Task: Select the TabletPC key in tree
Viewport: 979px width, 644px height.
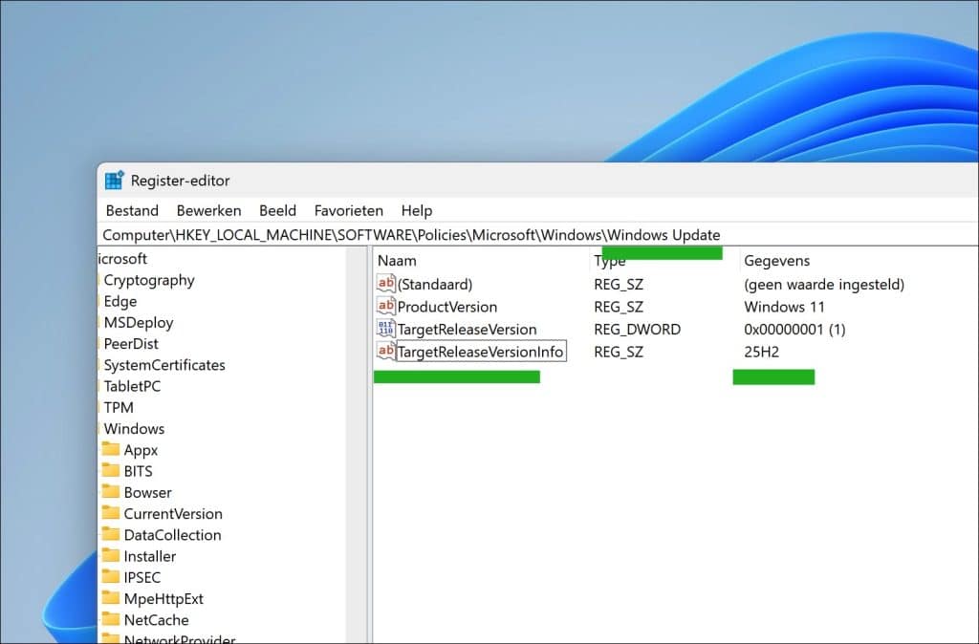Action: pos(132,386)
